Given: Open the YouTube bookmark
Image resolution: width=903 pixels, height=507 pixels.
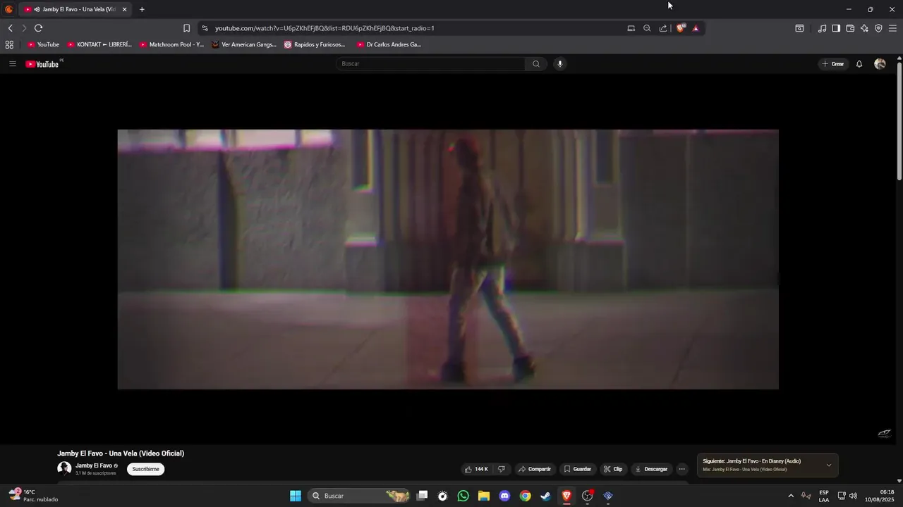Looking at the screenshot, I should [44, 44].
